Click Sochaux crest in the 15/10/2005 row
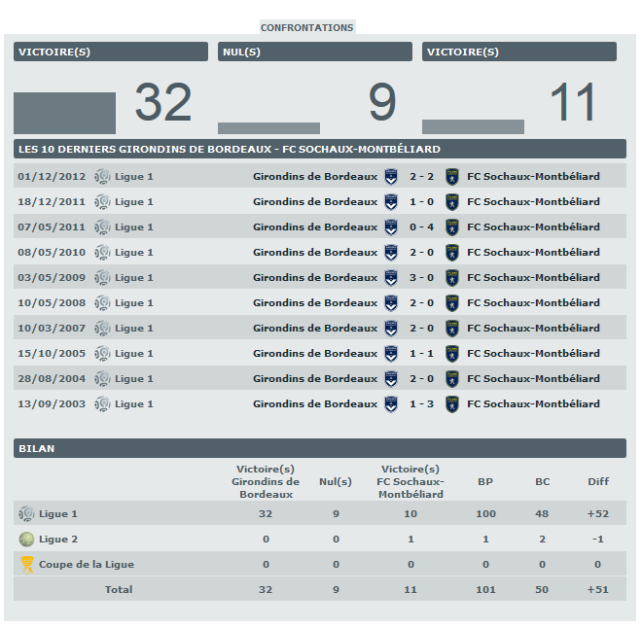642x628 pixels. tap(452, 354)
